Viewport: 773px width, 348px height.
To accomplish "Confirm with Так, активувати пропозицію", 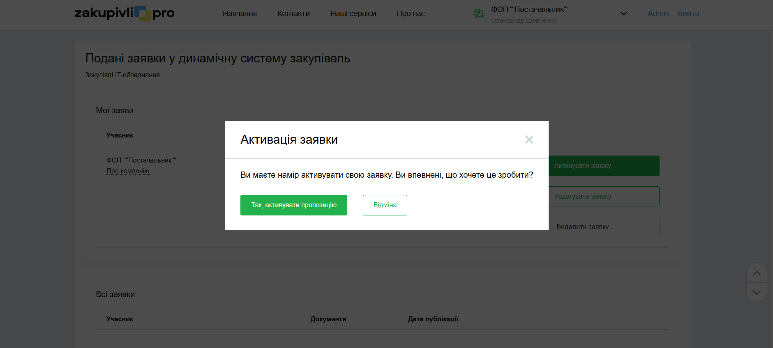I will pos(293,205).
